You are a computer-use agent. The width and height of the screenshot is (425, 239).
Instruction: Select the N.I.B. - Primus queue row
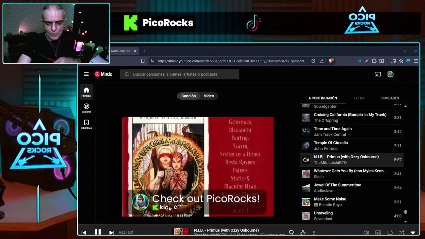[352, 160]
